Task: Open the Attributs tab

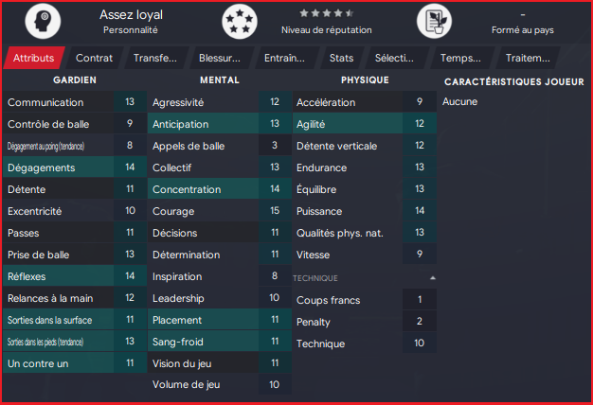Action: coord(33,58)
